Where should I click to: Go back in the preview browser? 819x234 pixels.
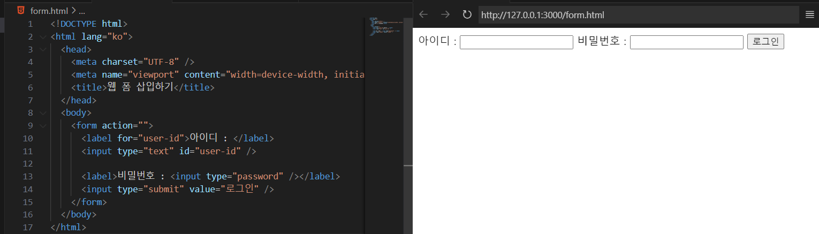click(423, 14)
